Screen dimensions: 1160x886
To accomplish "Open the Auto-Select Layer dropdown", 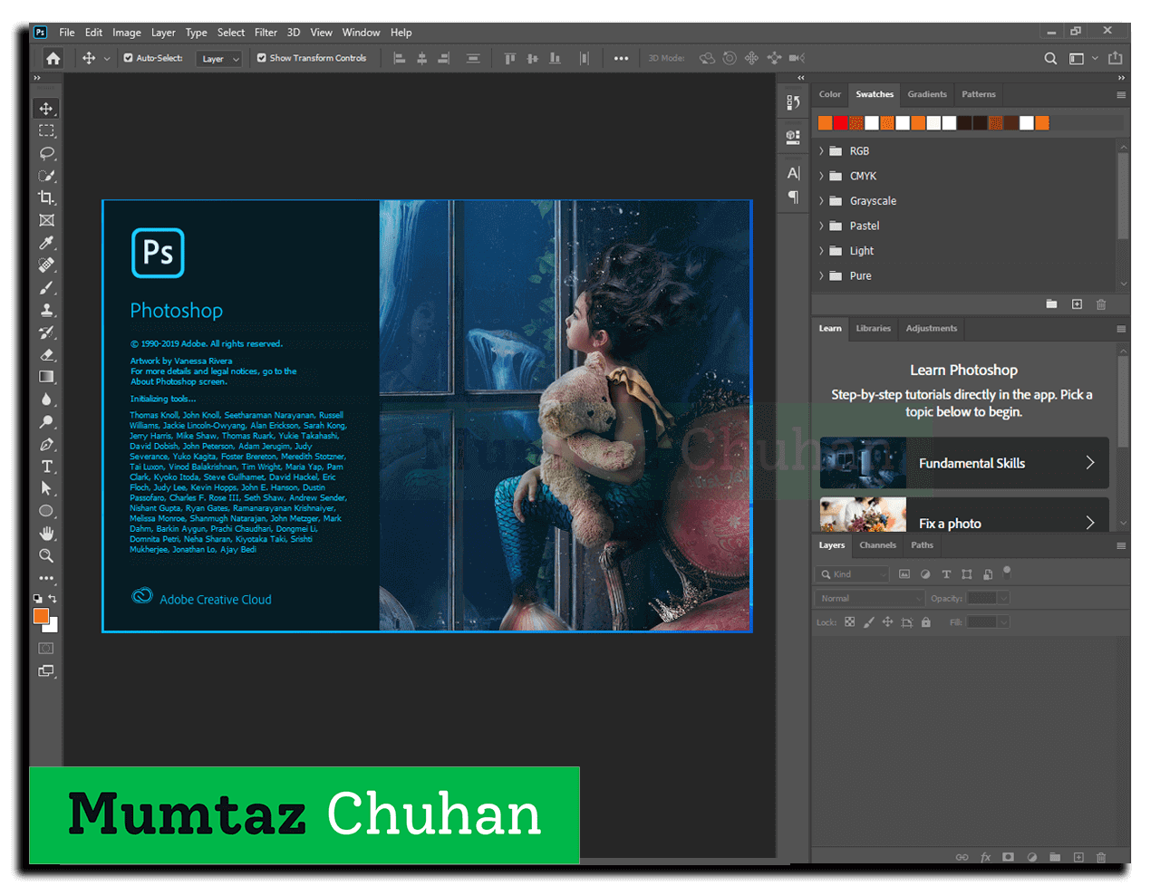I will [x=220, y=59].
